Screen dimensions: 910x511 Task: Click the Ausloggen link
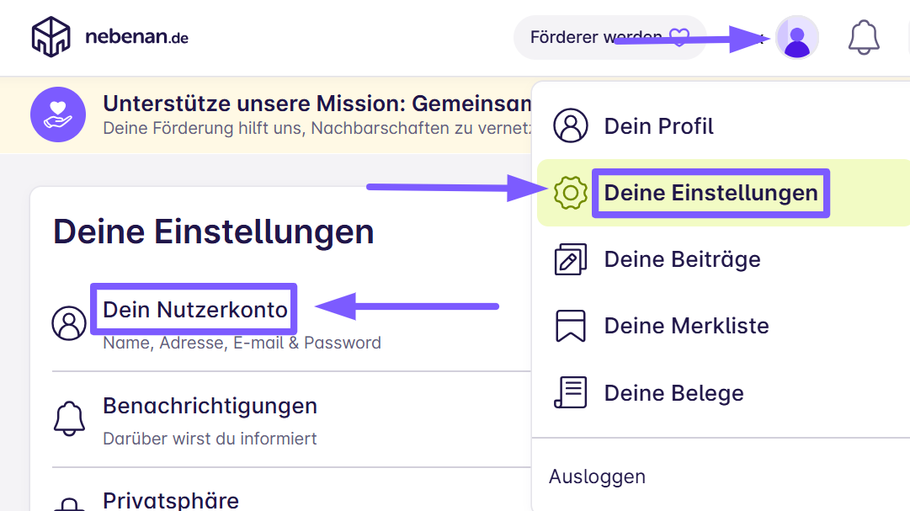click(597, 476)
